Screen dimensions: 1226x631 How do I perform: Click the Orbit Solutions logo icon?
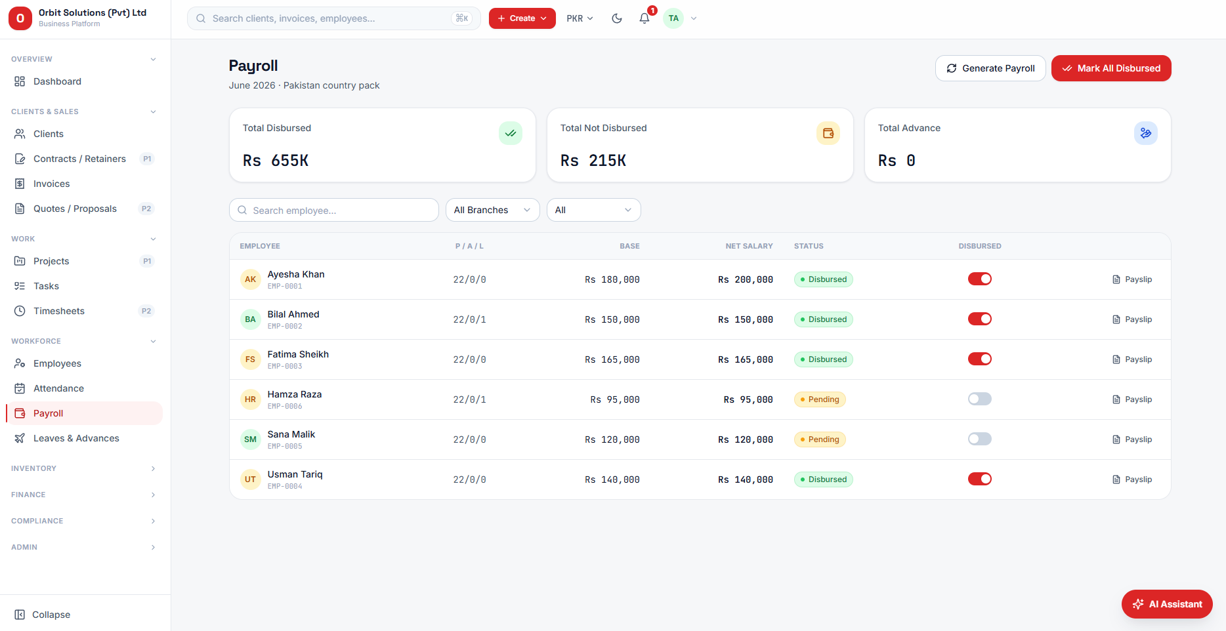(20, 18)
